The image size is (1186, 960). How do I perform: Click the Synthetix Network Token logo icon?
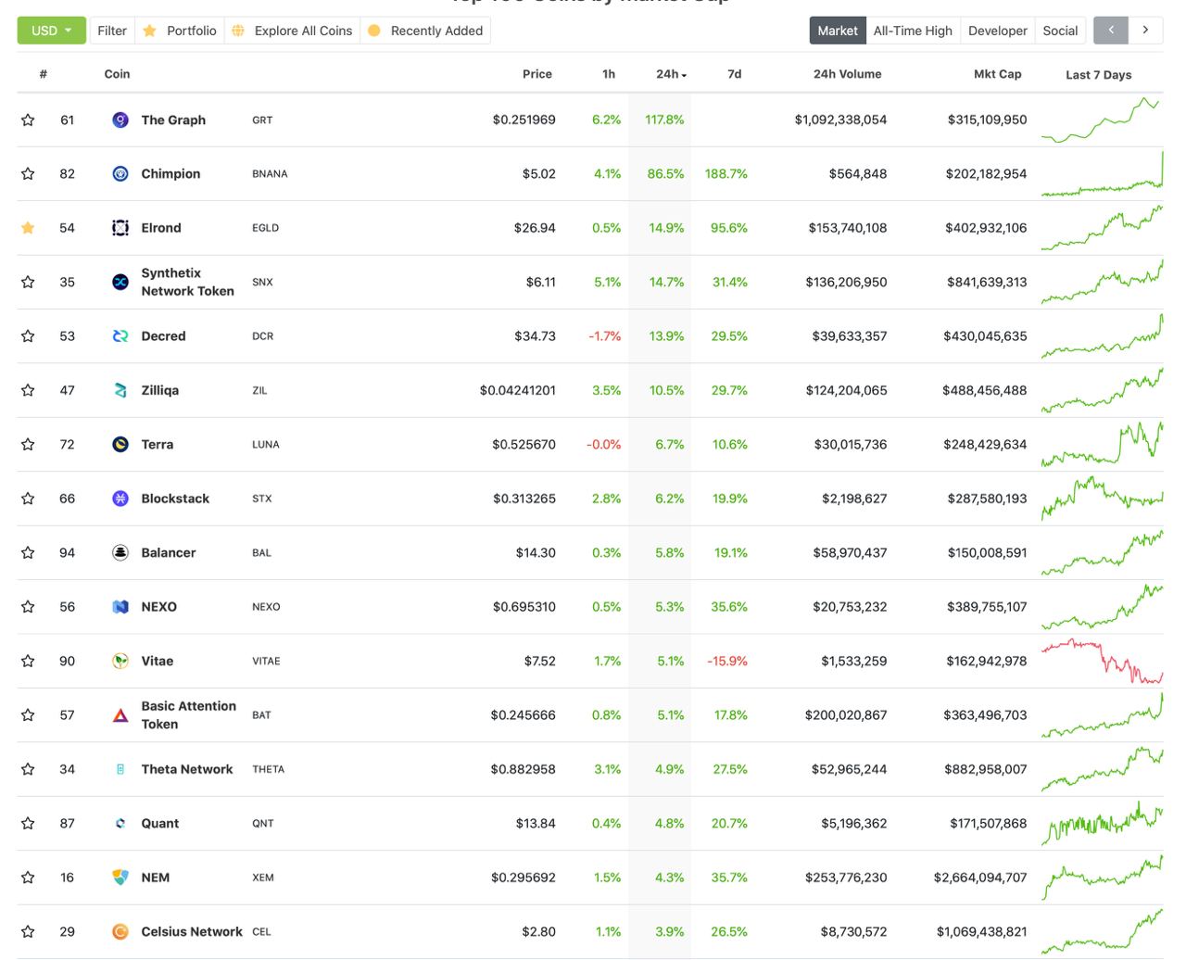120,282
